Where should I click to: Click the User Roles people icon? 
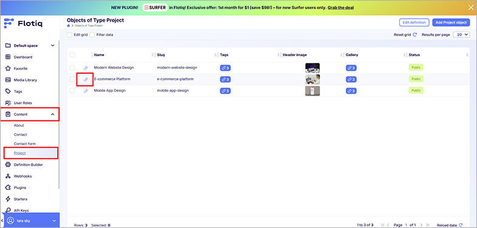(8, 103)
